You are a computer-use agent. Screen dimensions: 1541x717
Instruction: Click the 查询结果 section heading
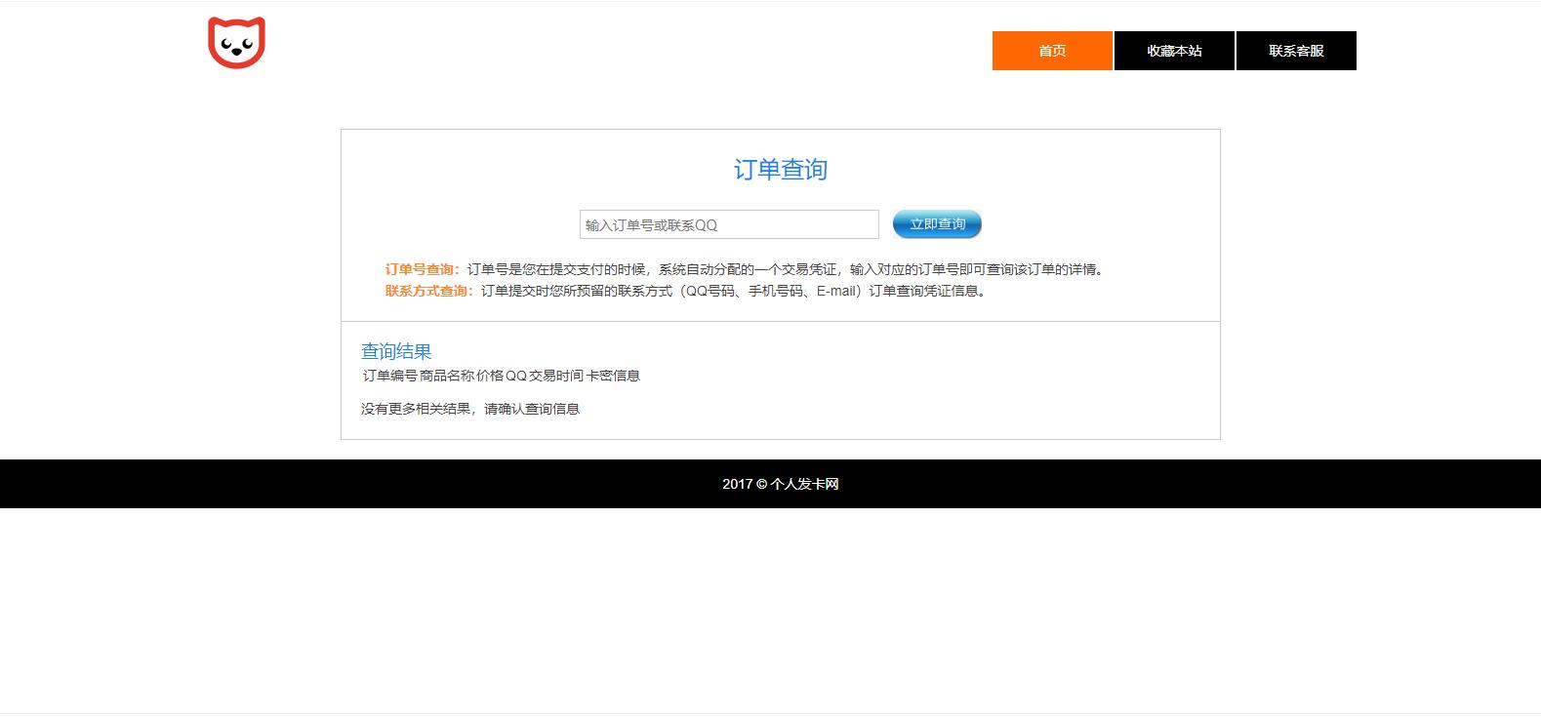click(x=396, y=351)
